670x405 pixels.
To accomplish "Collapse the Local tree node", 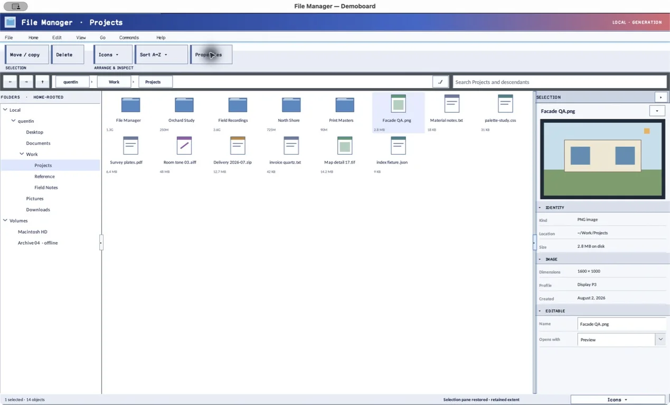I will tap(5, 110).
